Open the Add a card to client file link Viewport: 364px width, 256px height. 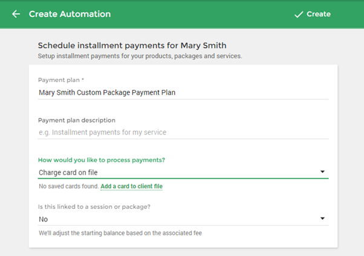pyautogui.click(x=131, y=187)
